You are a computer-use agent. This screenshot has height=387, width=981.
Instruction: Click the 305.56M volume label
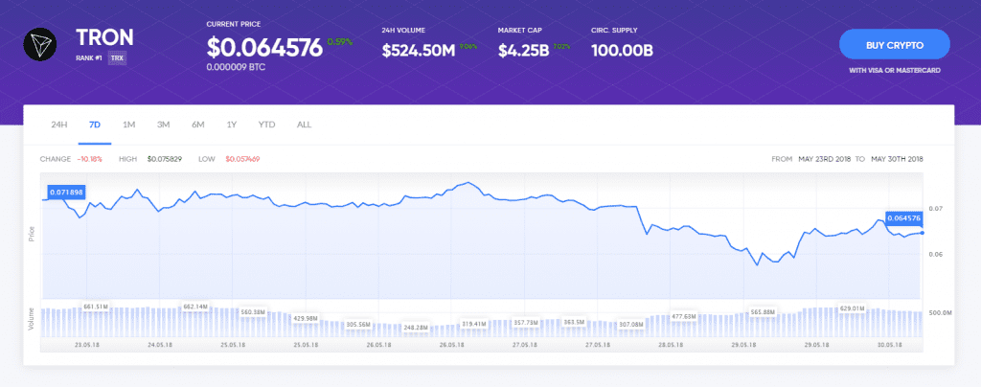(358, 325)
